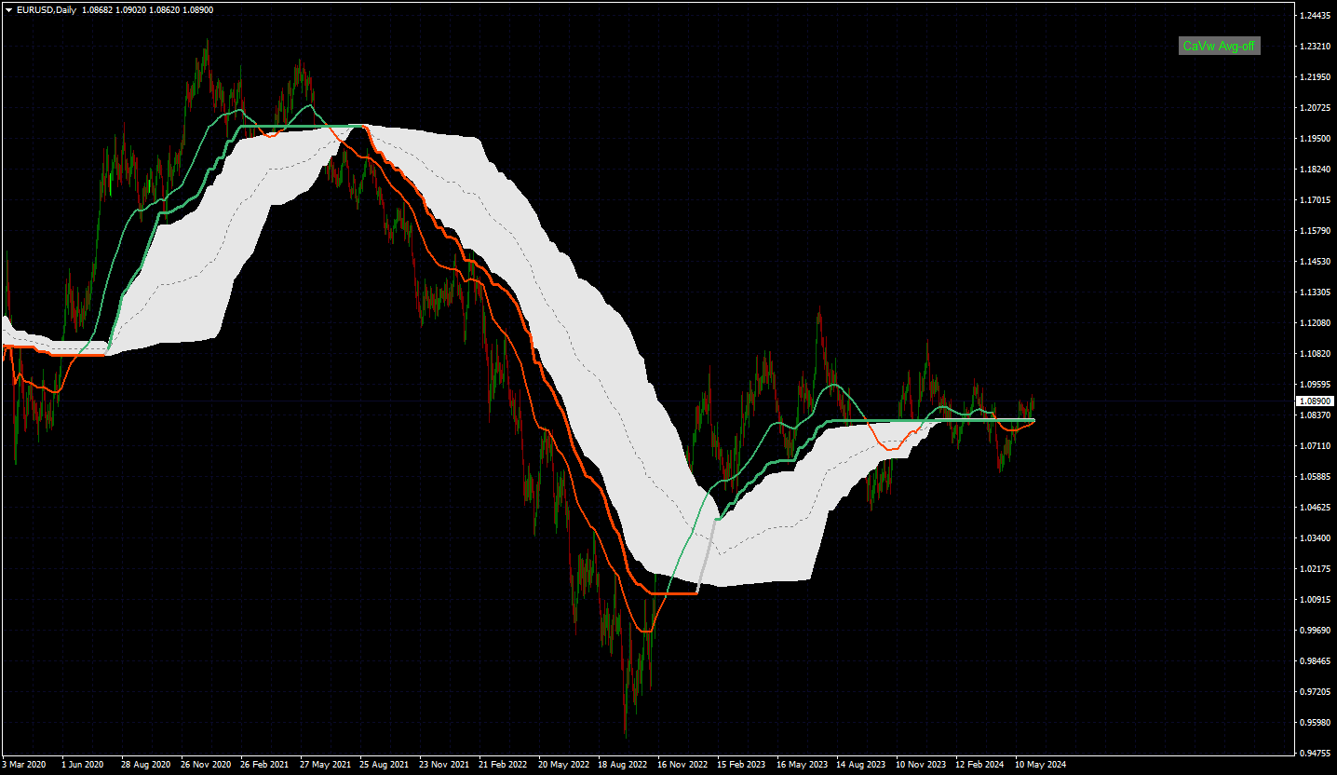
Task: Click the 1.24435 price scale label
Action: point(1316,16)
